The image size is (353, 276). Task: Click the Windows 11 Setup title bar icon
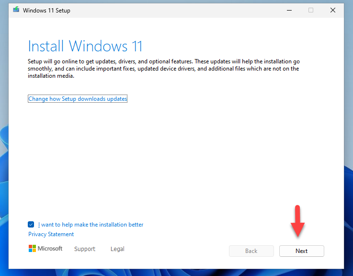[x=16, y=10]
